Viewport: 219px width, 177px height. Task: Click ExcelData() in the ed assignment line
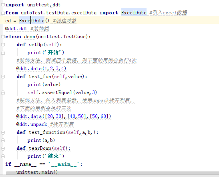pos(34,21)
